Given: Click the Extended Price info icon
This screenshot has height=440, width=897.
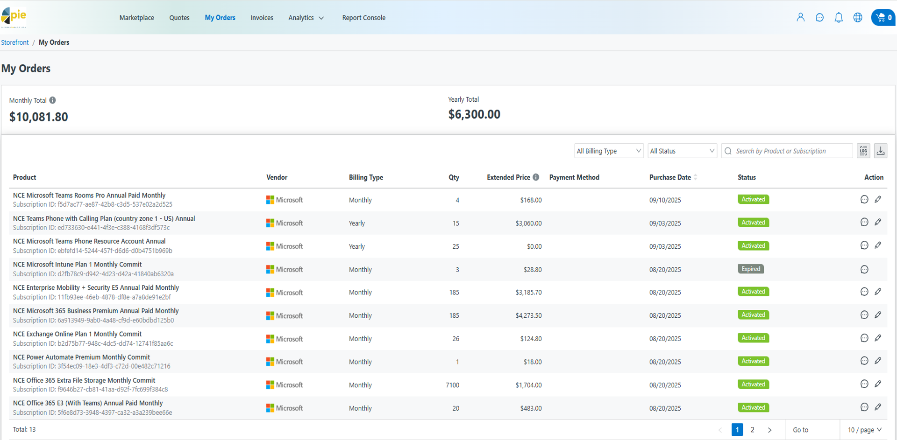Looking at the screenshot, I should click(536, 177).
